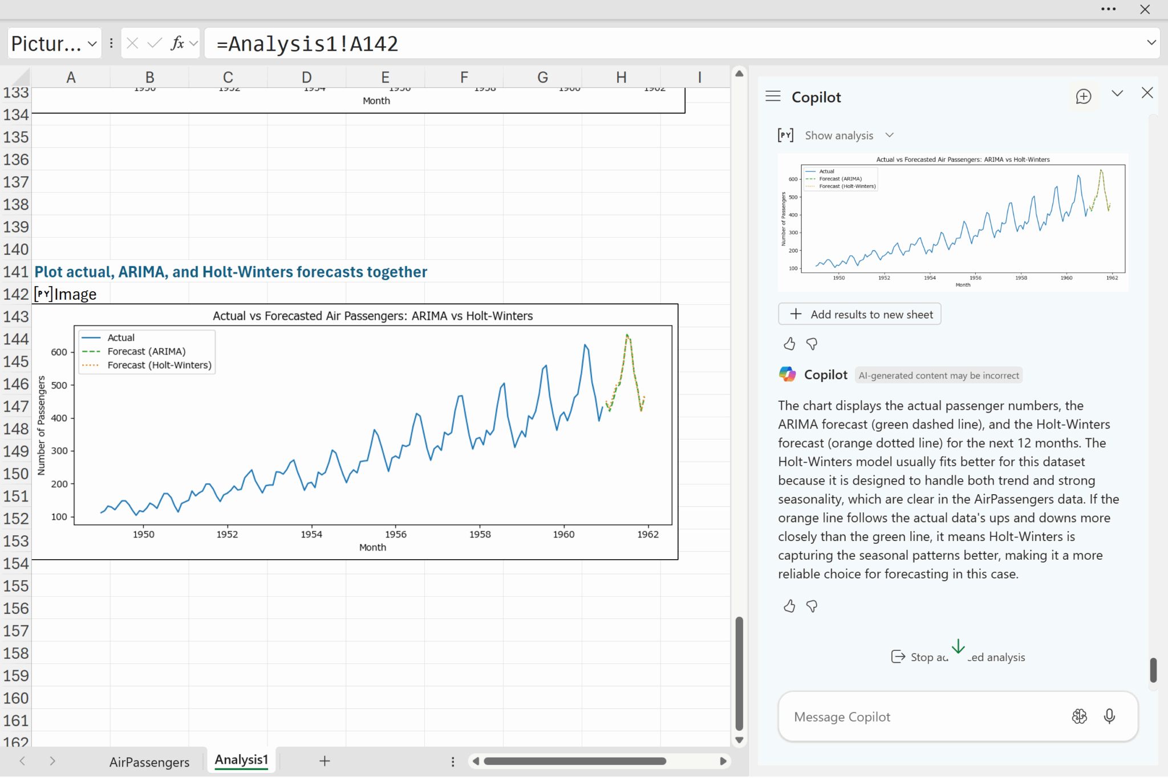Start a new Copilot chat

pyautogui.click(x=1083, y=96)
